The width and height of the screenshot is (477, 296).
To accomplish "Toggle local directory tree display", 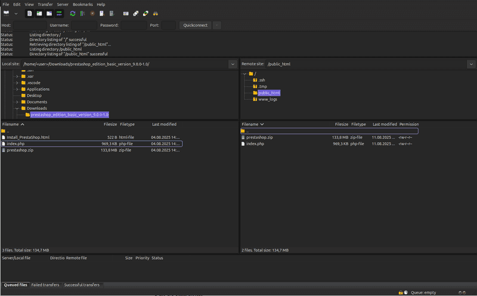I will pyautogui.click(x=39, y=13).
